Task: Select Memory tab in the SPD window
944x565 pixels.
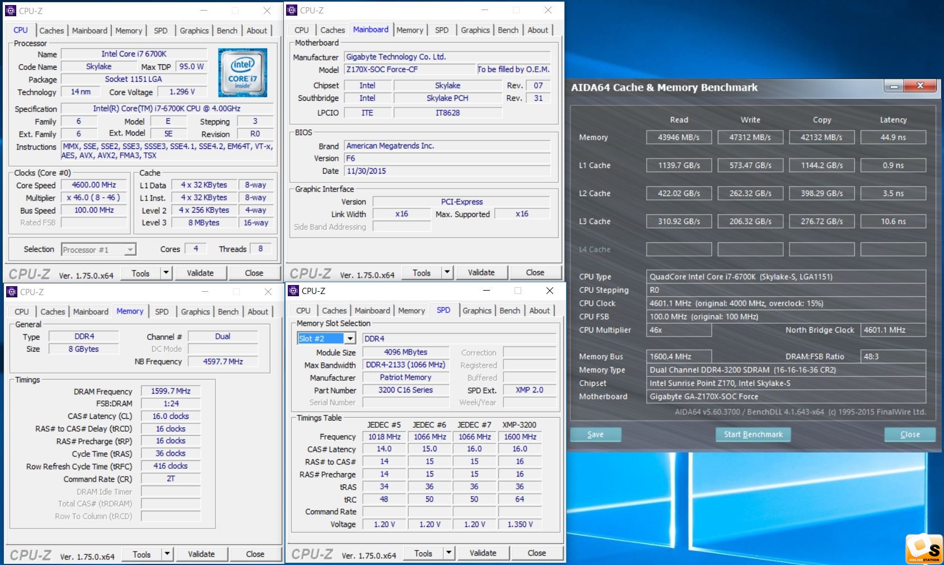Action: (x=412, y=310)
